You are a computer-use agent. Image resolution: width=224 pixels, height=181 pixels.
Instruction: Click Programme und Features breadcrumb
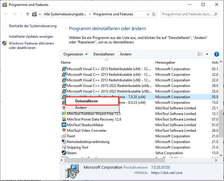pyautogui.click(x=113, y=14)
